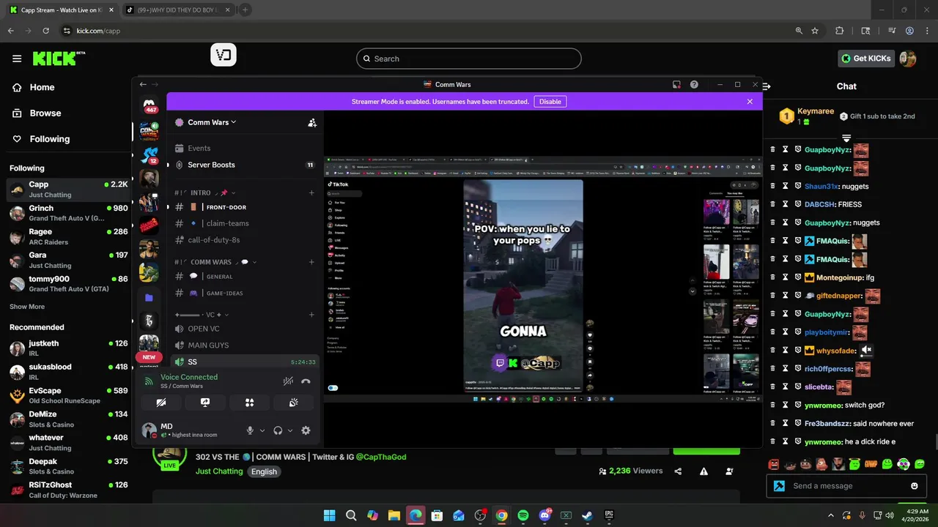Switch to the TikTok browser tab
Viewport: 938px width, 527px height.
[177, 10]
